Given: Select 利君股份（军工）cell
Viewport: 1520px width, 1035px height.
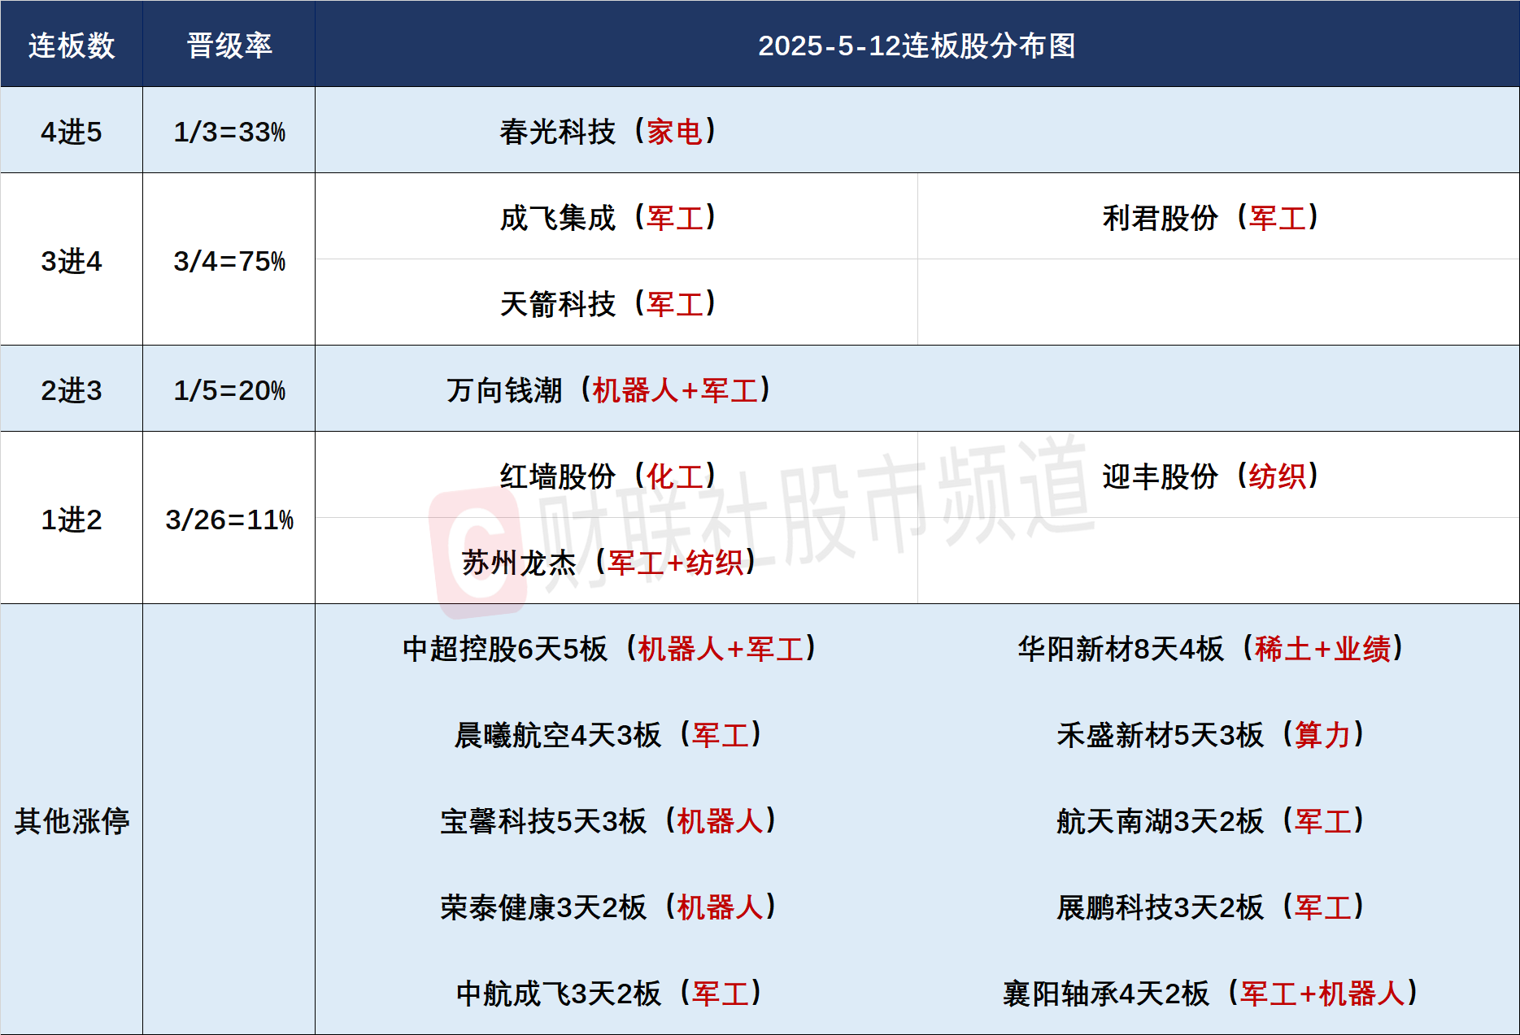Looking at the screenshot, I should (1211, 217).
